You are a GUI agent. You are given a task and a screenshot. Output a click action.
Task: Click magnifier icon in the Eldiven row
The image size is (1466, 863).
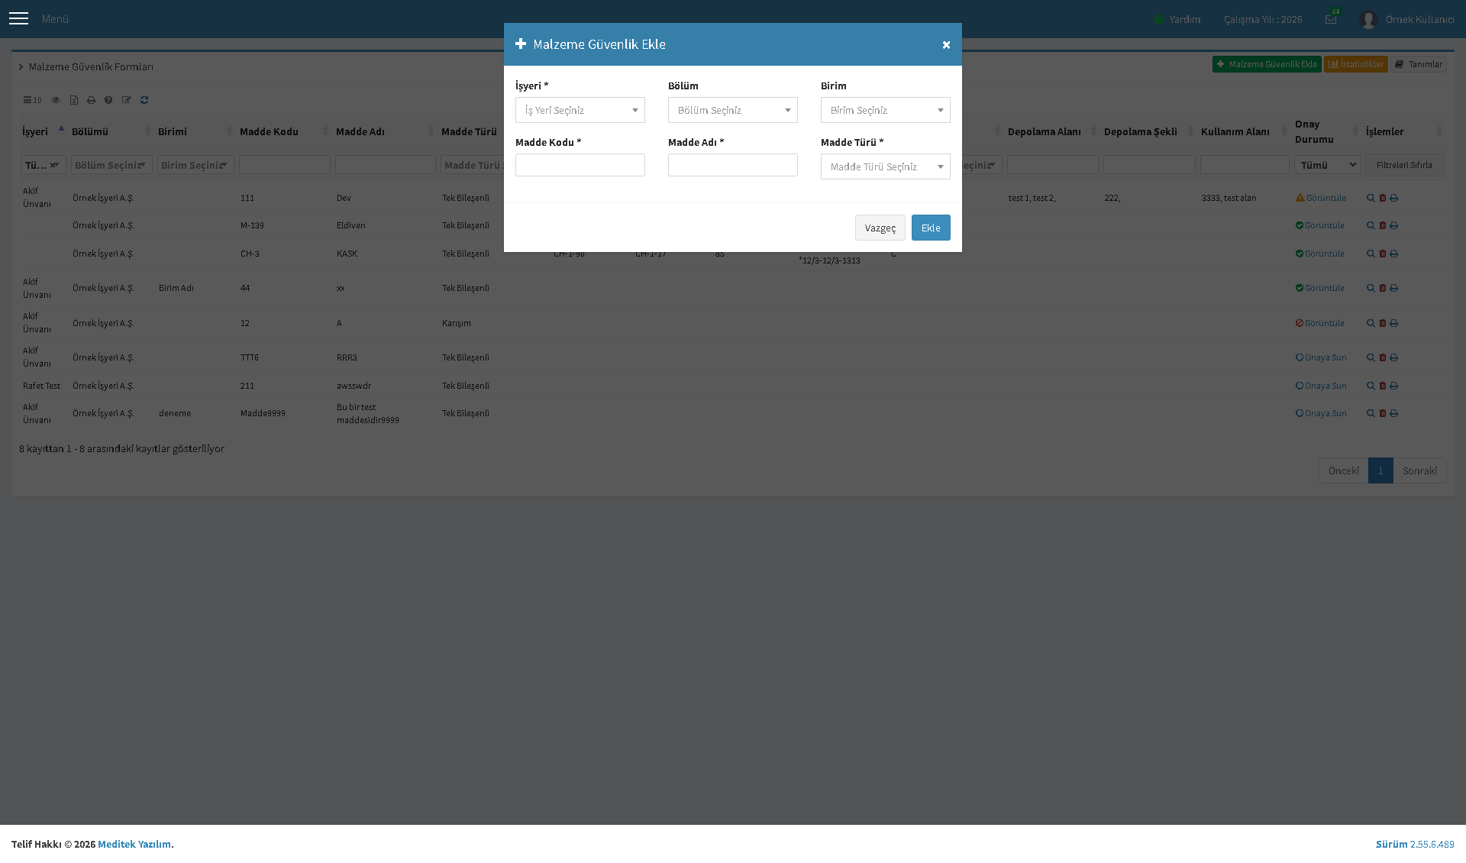(1371, 225)
